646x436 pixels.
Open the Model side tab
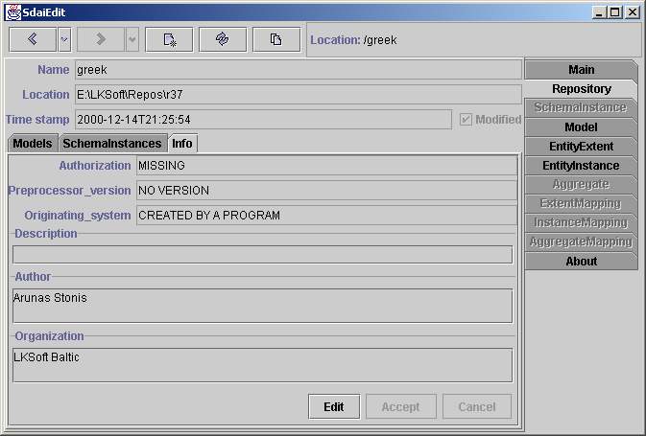[x=581, y=127]
